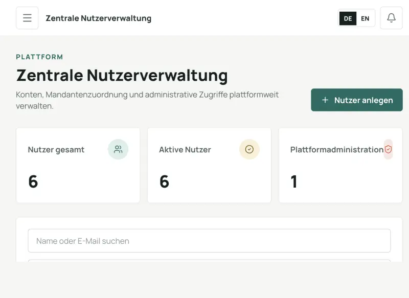
Task: Click the description text about Konten, Mandantenzuordnung
Action: 147,100
